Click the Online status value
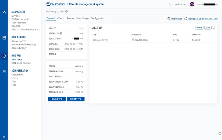The height and width of the screenshot is (140, 222). click(x=79, y=66)
